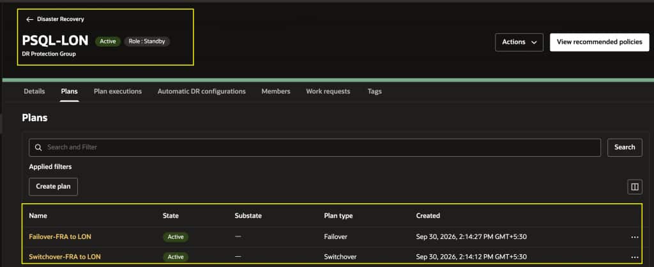Switch to the Details tab
654x267 pixels.
[34, 91]
